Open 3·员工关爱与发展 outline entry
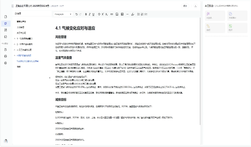The width and height of the screenshot is (251, 147). (24, 50)
